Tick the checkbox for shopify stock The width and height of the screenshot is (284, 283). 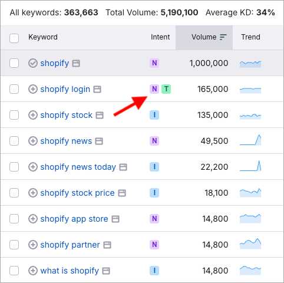14,115
